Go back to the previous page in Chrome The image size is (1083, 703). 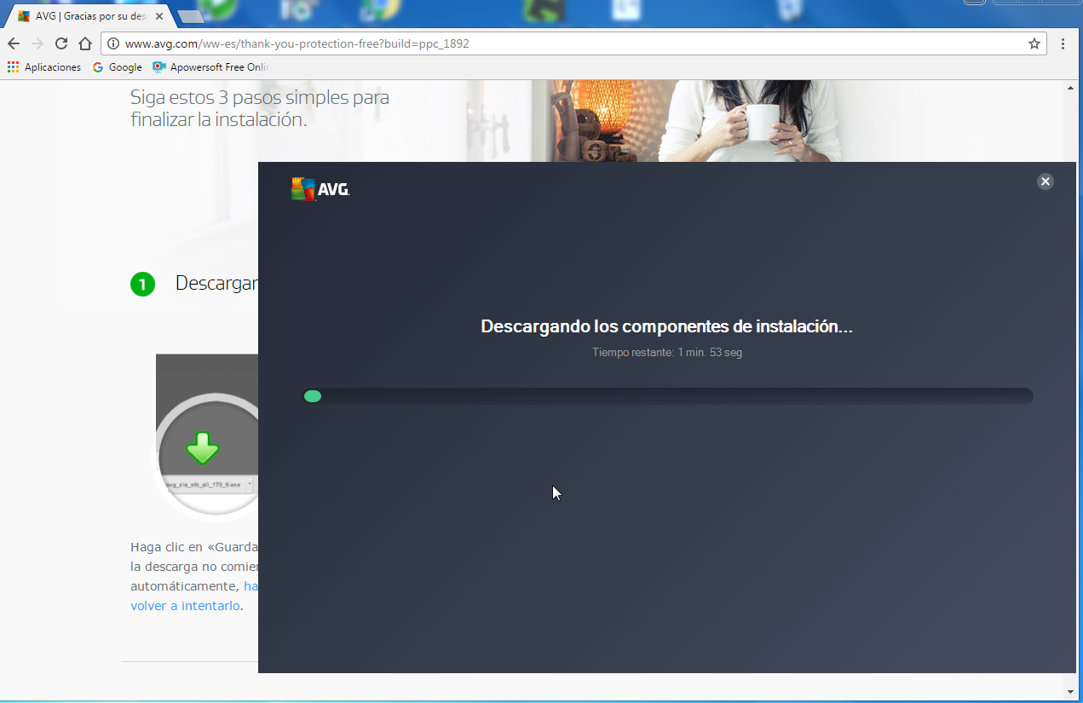click(x=14, y=43)
